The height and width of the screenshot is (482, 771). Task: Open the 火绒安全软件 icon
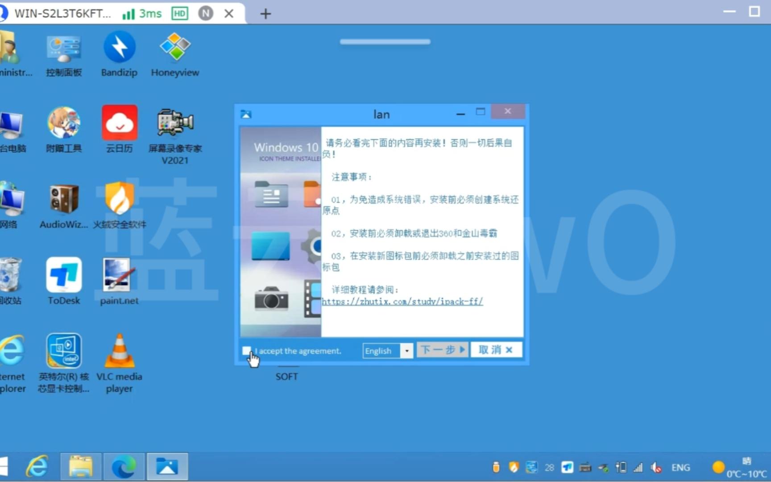point(119,206)
